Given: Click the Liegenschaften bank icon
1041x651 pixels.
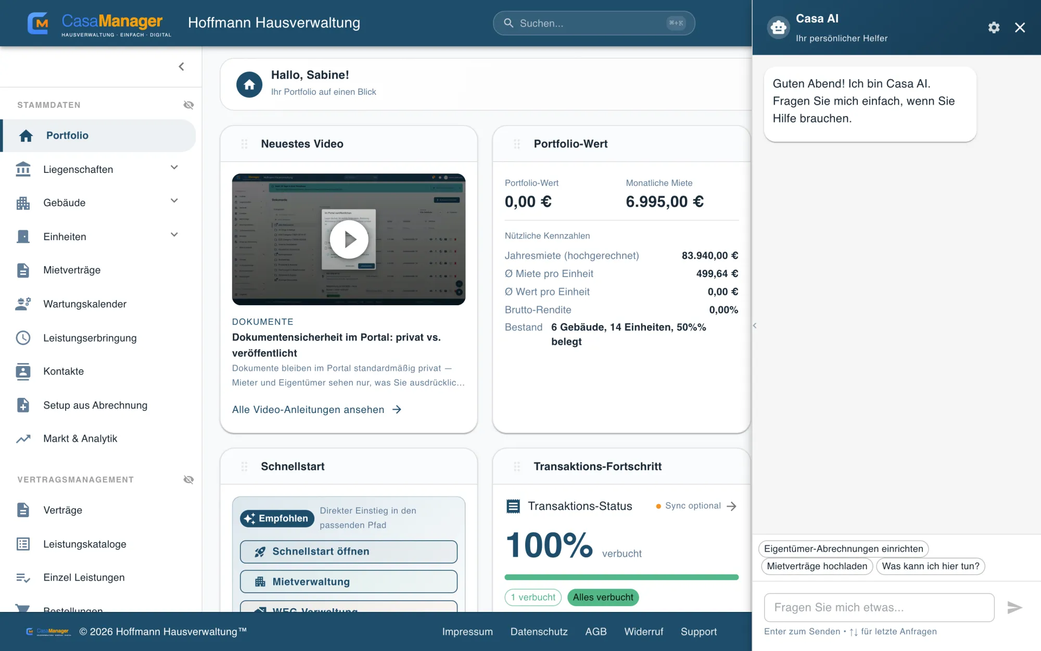Looking at the screenshot, I should [x=23, y=169].
